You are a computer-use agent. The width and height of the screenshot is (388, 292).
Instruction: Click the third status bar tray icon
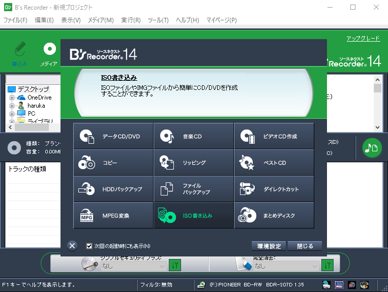tap(351, 285)
